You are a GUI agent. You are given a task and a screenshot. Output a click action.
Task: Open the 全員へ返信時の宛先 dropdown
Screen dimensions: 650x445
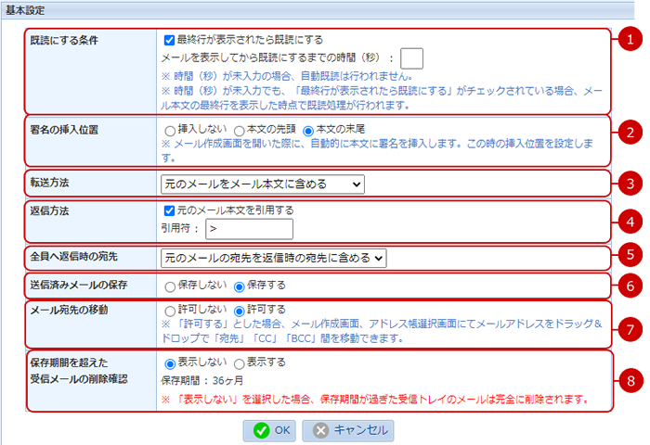(x=274, y=259)
